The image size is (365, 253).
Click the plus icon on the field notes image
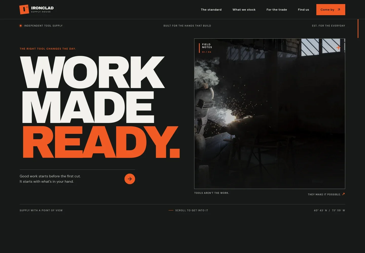pyautogui.click(x=338, y=48)
